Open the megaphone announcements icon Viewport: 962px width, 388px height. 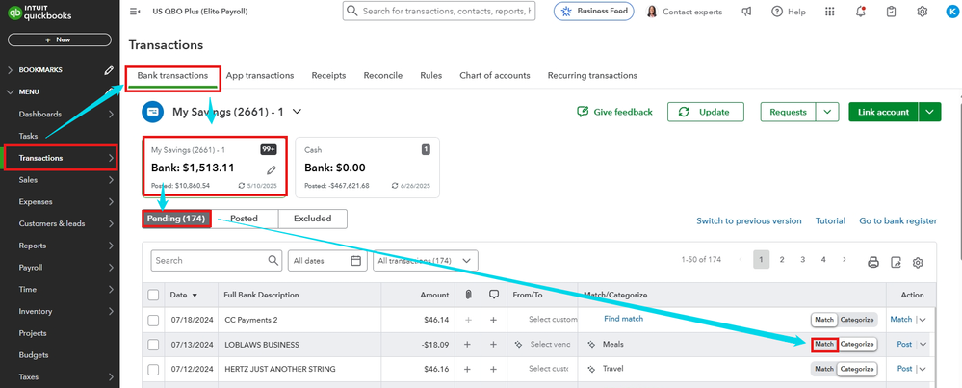pyautogui.click(x=746, y=11)
